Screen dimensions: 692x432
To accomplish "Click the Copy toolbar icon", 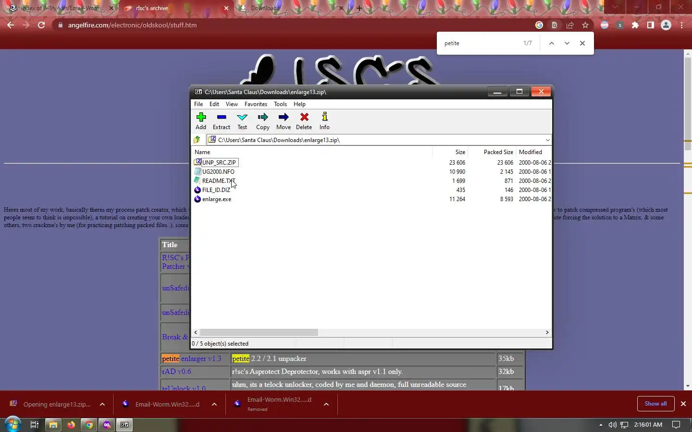I will (x=263, y=121).
